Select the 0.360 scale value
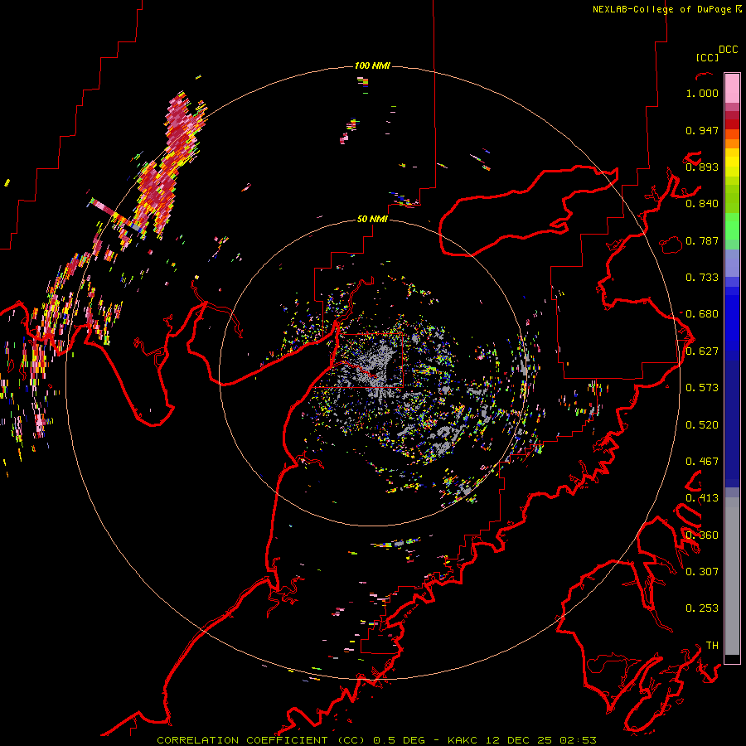This screenshot has height=746, width=746. tap(702, 535)
